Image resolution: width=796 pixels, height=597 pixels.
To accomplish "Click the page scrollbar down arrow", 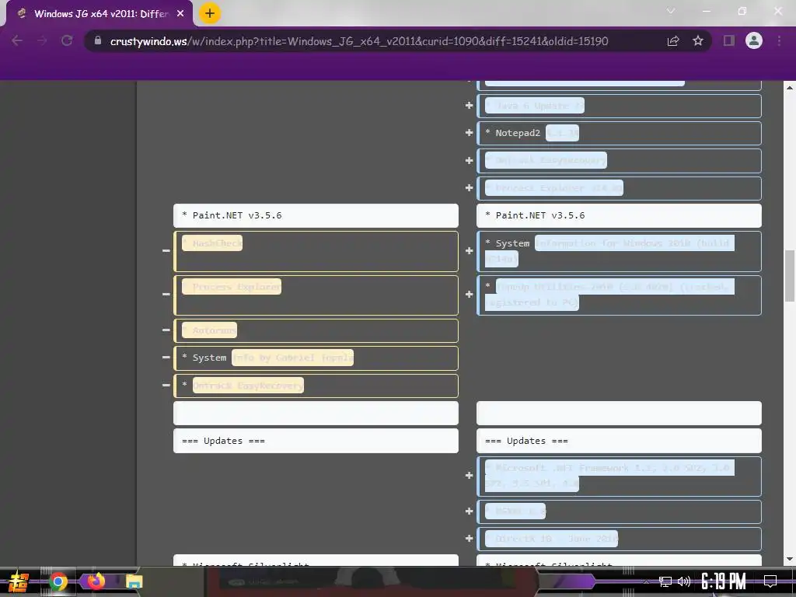I will [x=790, y=559].
